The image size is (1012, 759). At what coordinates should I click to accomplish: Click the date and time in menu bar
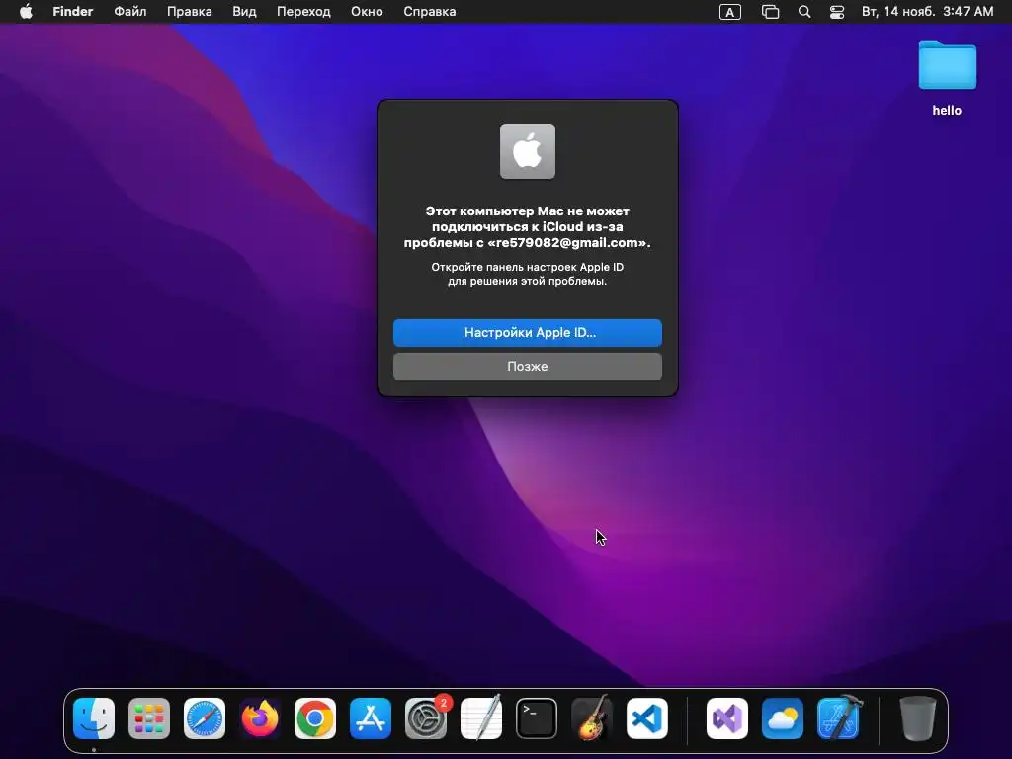pyautogui.click(x=927, y=12)
